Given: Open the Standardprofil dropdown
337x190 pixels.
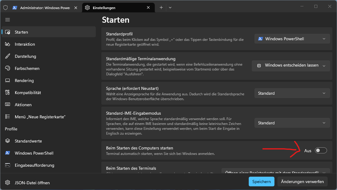Looking at the screenshot, I should (x=292, y=38).
